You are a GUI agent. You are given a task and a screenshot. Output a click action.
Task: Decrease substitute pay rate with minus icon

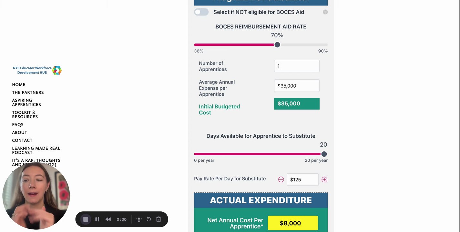[x=281, y=179]
